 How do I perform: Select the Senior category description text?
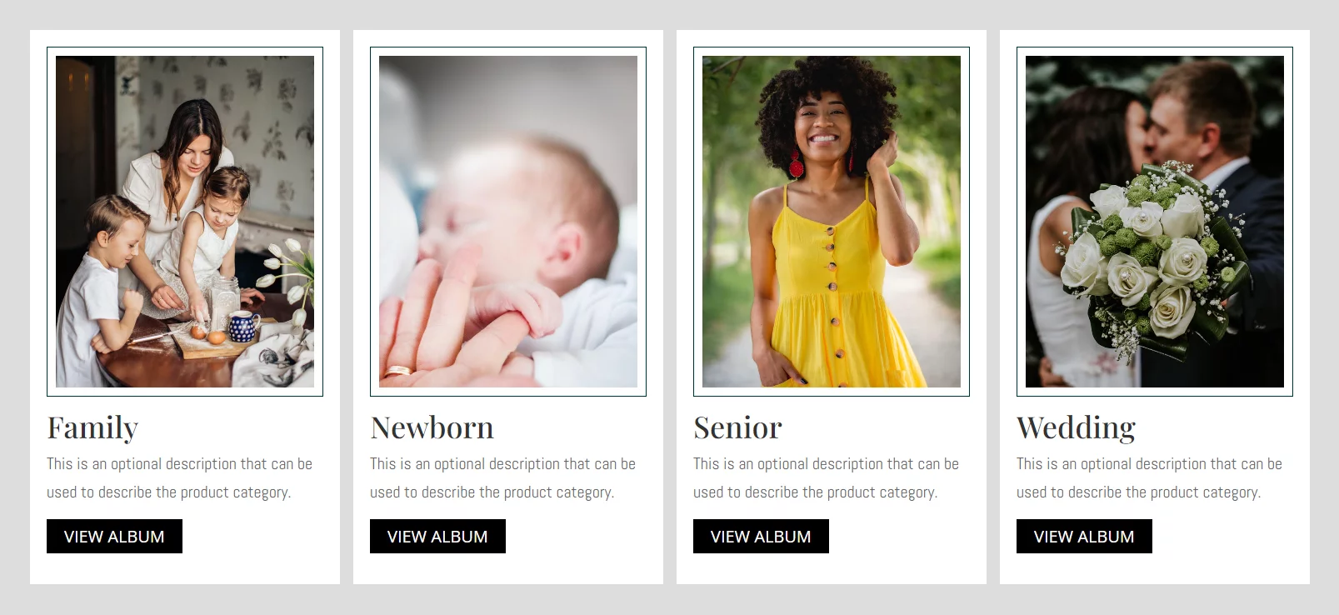click(826, 478)
